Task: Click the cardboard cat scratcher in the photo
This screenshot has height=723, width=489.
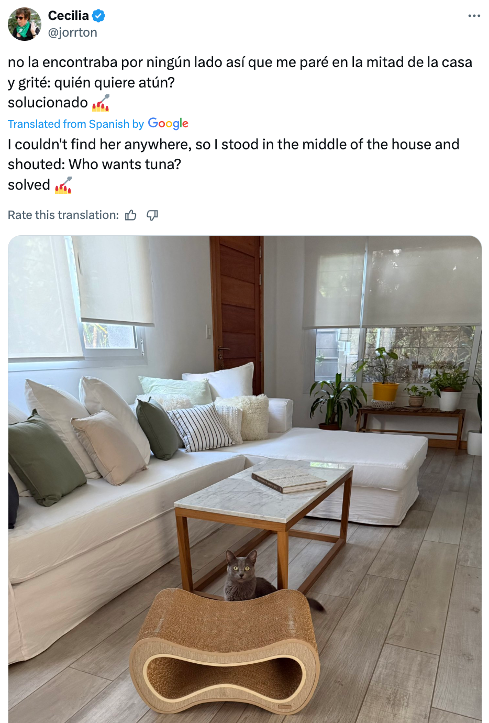Action: tap(225, 651)
